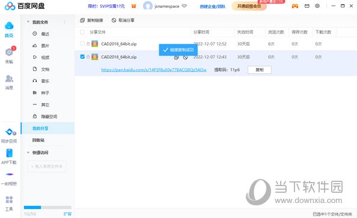
Task: Toggle the select-all checkbox in header
Action: point(82,32)
